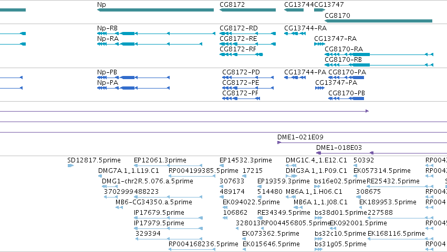Viewport: 447px width, 252px height.
Task: Select the EK057314.5prime label
Action: [382, 171]
